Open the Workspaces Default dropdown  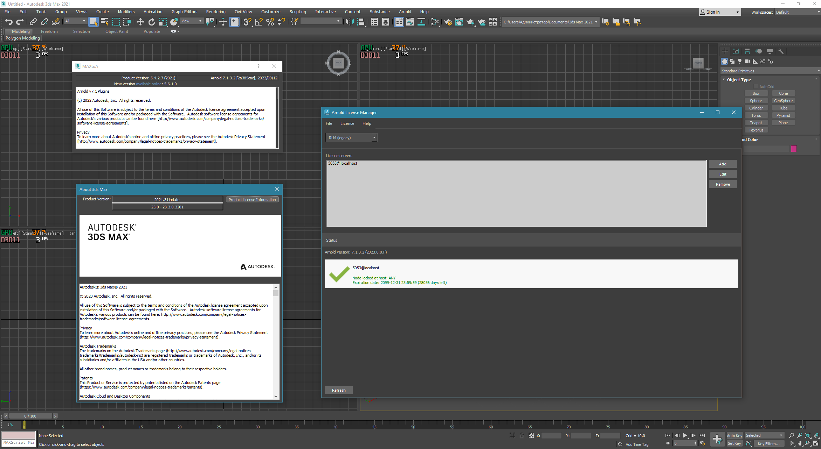[798, 12]
